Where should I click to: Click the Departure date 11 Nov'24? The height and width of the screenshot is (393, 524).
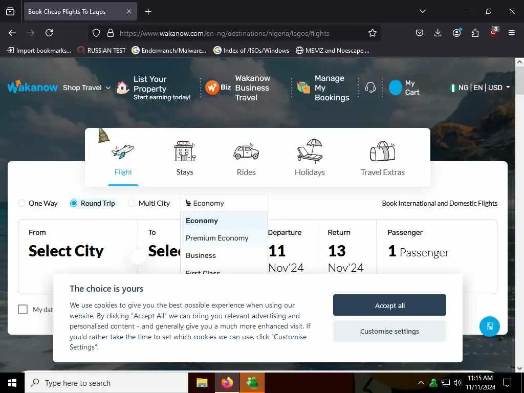point(292,251)
